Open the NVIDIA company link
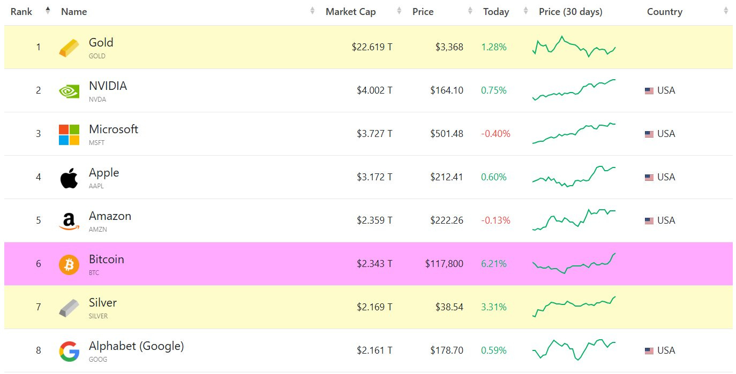The width and height of the screenshot is (736, 374). tap(108, 86)
